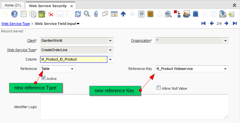This screenshot has height=123, width=240.
Task: Refresh the record with blue arrows icon
Action: [x=78, y=14]
